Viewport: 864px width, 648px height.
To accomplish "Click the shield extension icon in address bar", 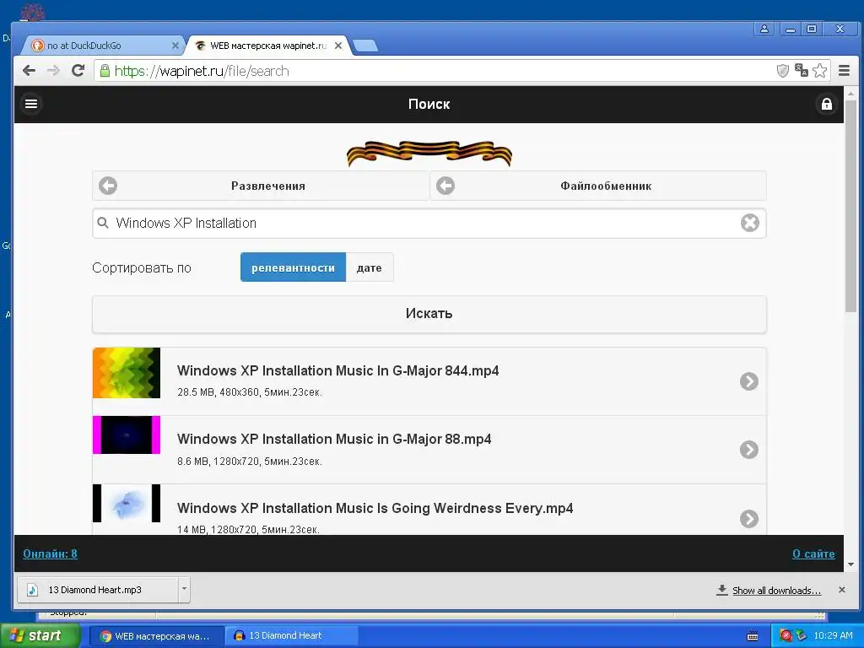I will point(782,71).
